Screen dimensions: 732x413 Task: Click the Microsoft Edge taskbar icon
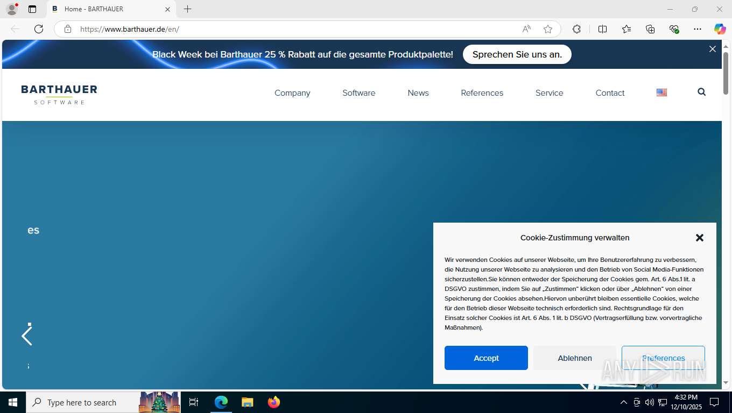click(x=221, y=402)
